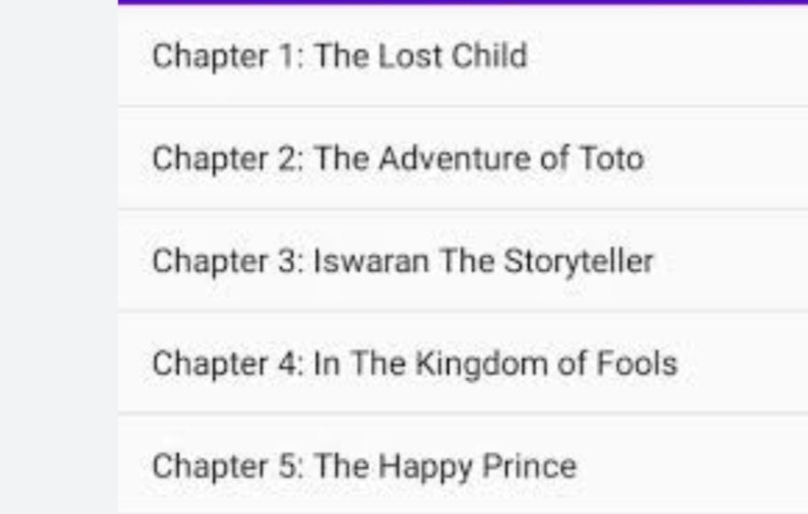808x514 pixels.
Task: Click empty space right of 'The Lost Child'
Action: pos(668,56)
